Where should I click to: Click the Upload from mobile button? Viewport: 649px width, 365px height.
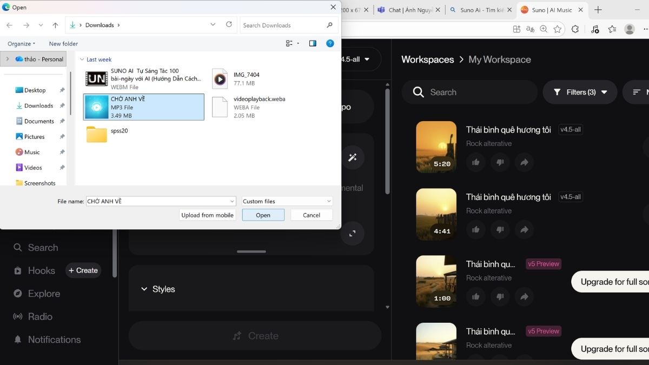coord(207,215)
